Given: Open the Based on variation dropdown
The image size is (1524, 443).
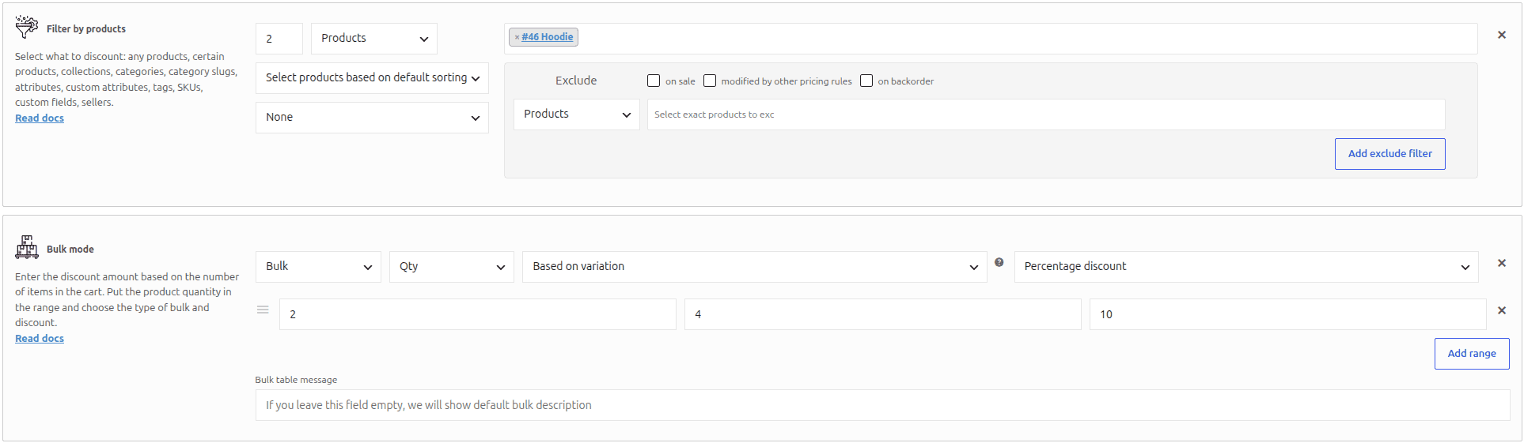Looking at the screenshot, I should (x=755, y=267).
